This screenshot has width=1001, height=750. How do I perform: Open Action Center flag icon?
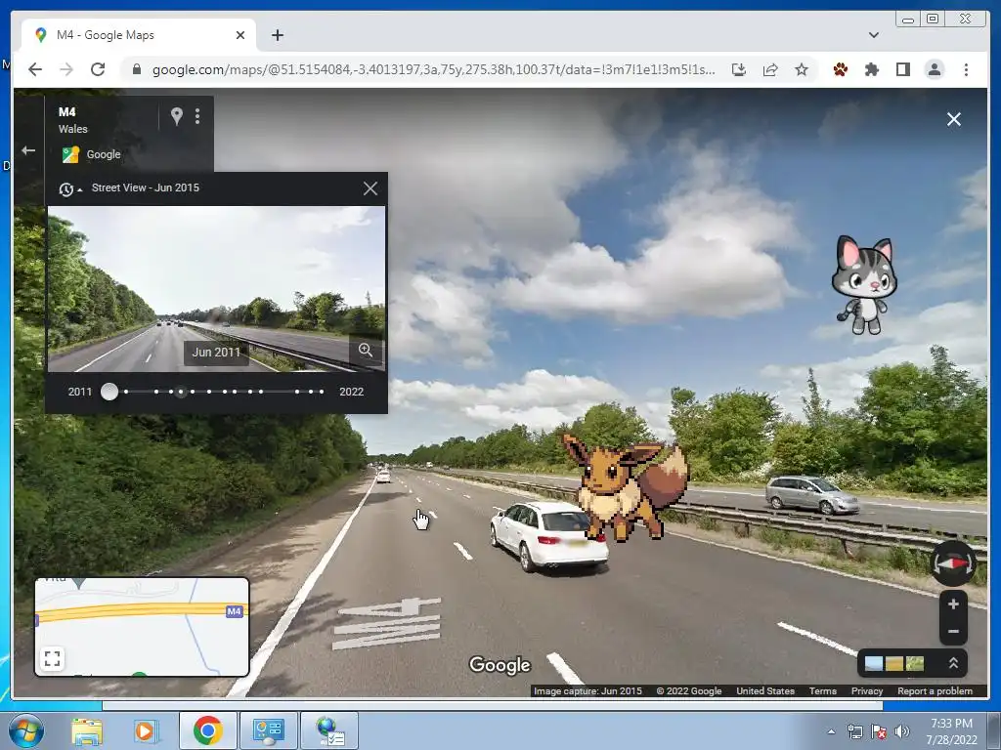coord(879,731)
